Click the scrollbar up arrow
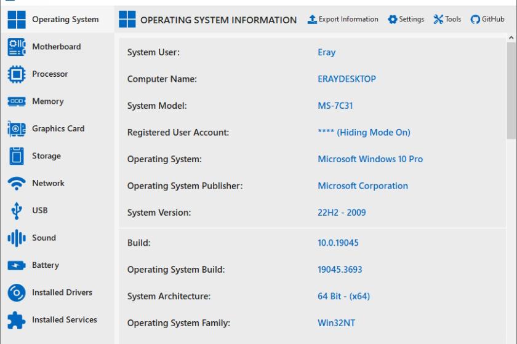The width and height of the screenshot is (517, 344). 511,38
